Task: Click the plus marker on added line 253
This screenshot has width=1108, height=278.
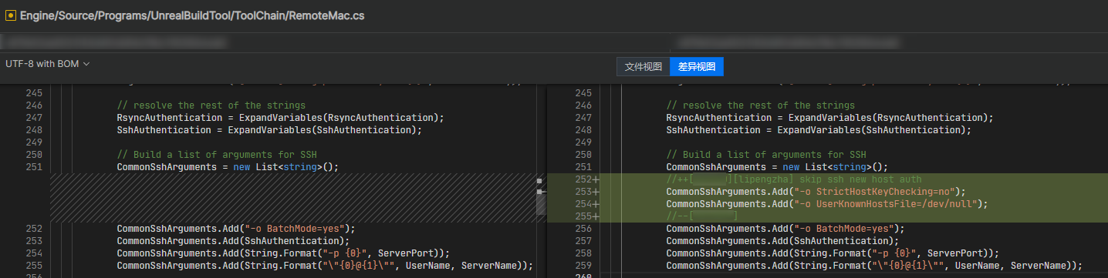Action: pos(595,192)
